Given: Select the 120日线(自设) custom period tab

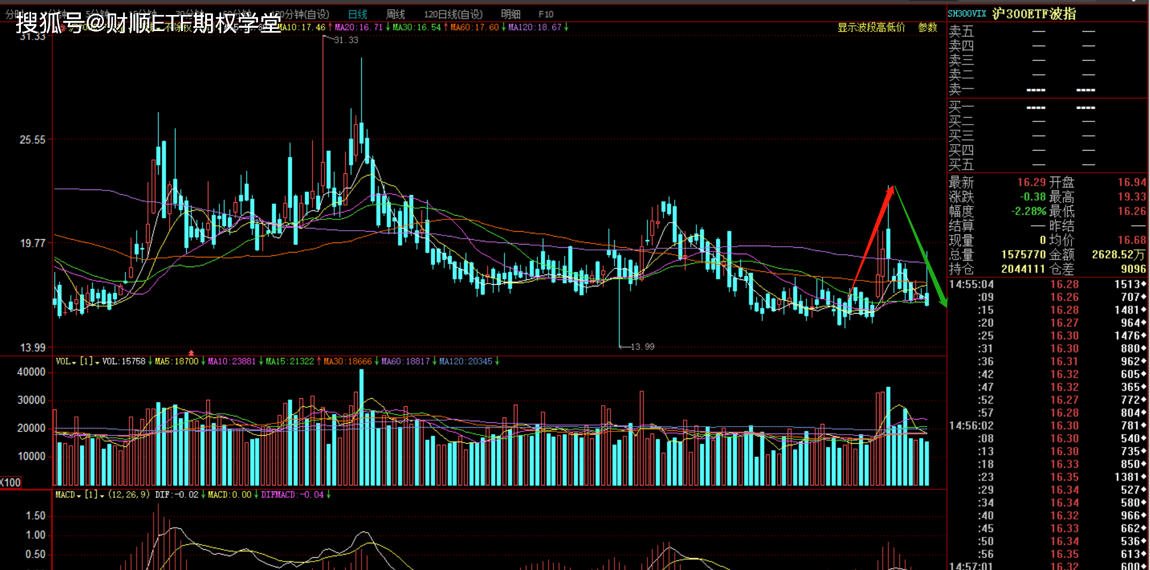Looking at the screenshot, I should tap(453, 14).
